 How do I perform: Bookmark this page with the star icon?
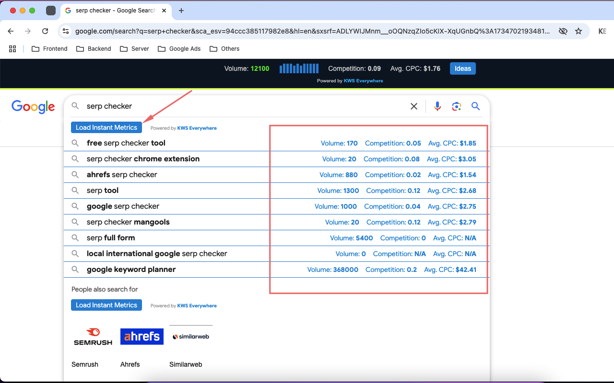click(579, 31)
